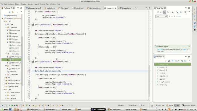Image resolution: width=197 pixels, height=111 pixels.
Task: Switch to GWT PERU perspective
Action: pyautogui.click(x=161, y=105)
